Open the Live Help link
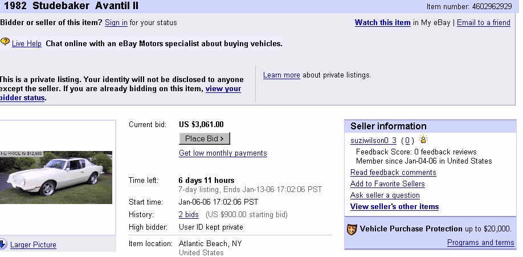Viewport: 523px width, 257px height. (x=27, y=44)
